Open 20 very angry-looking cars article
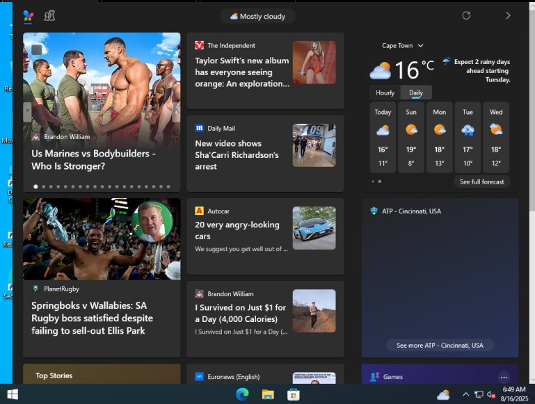 pos(237,230)
